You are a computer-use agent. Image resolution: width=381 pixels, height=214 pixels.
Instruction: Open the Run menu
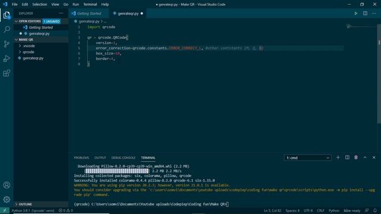click(x=76, y=4)
